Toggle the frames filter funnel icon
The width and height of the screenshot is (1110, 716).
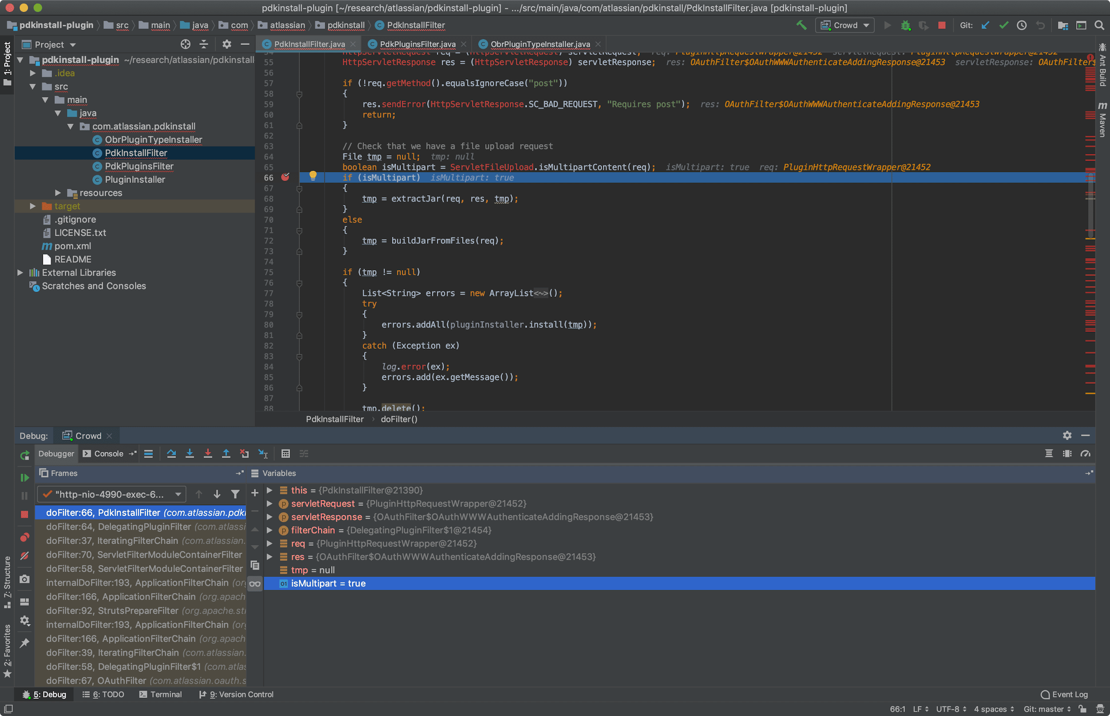pos(235,494)
